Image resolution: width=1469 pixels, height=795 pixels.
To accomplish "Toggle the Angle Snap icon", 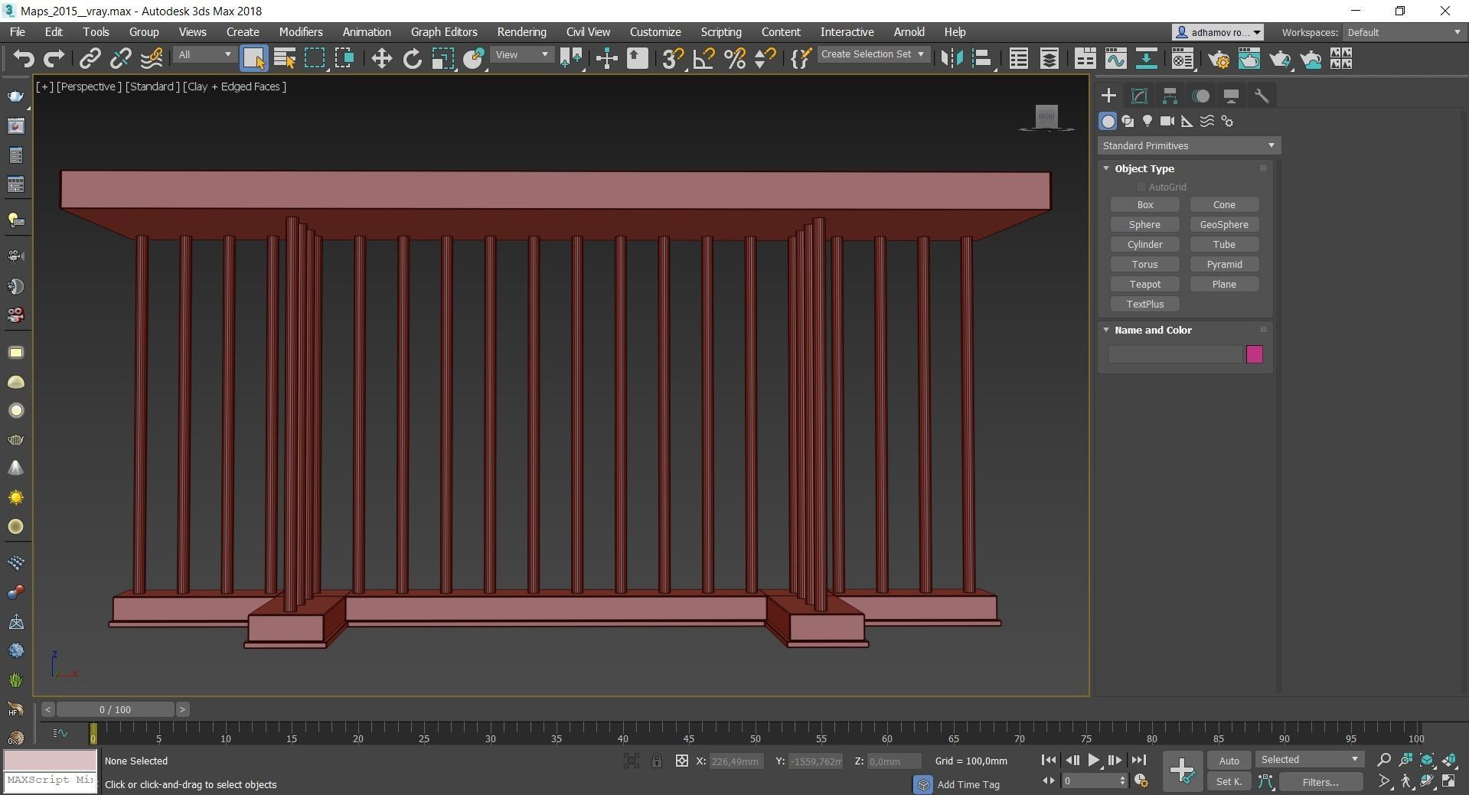I will coord(703,59).
